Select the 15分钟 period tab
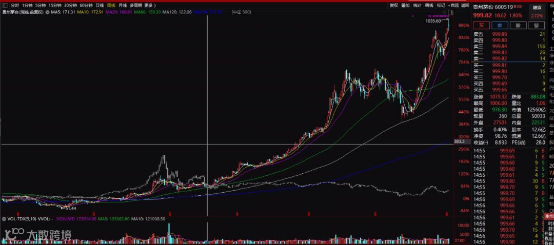 [x=55, y=5]
